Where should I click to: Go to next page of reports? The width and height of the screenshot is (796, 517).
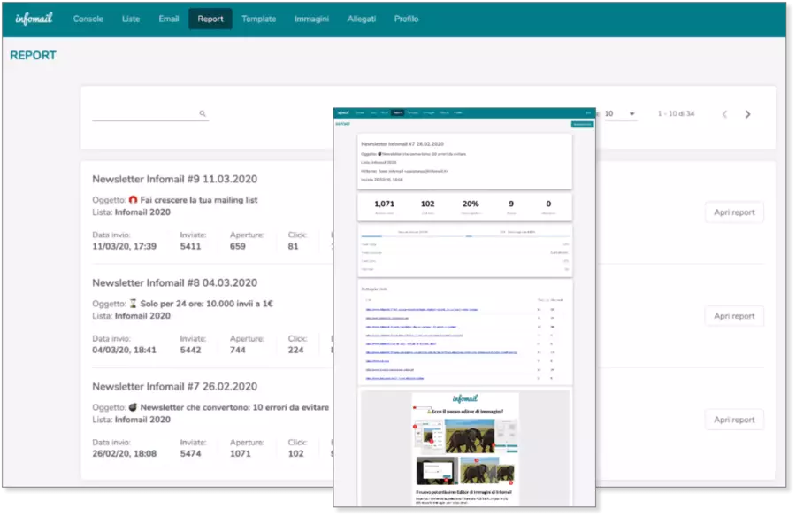point(747,114)
